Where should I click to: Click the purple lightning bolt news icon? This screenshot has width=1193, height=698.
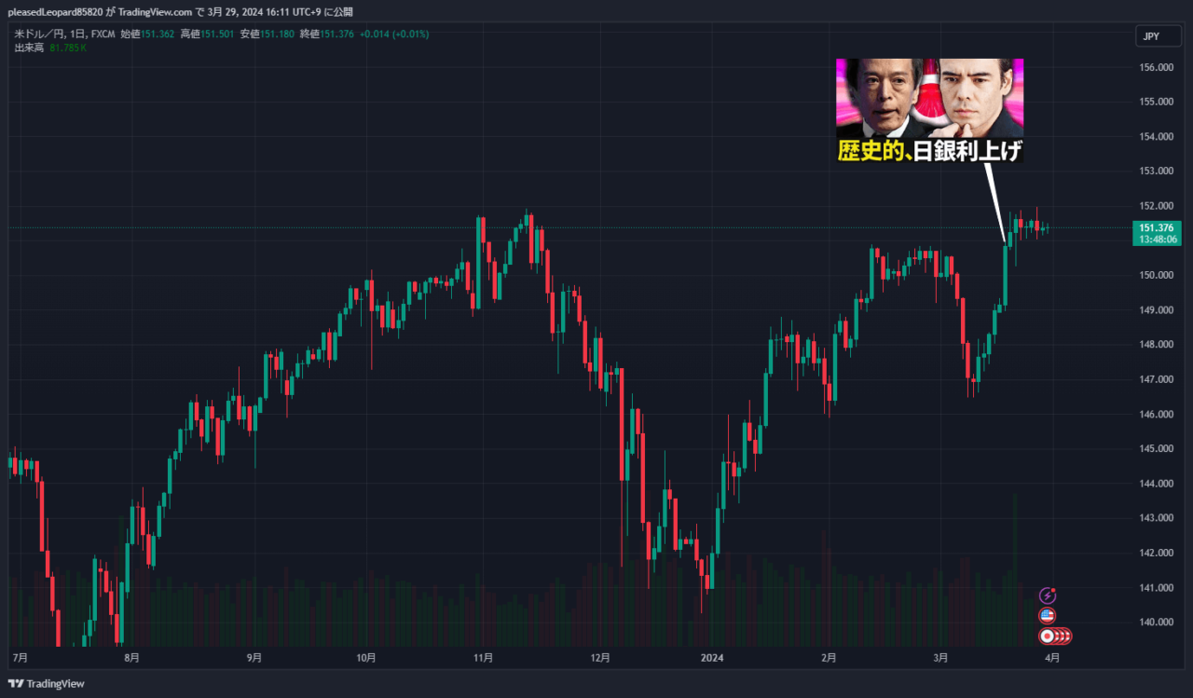pos(1048,595)
